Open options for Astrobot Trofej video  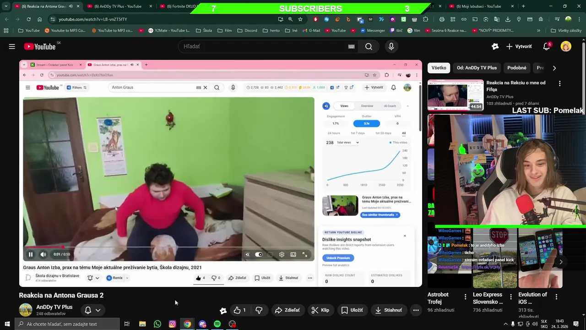click(x=465, y=297)
